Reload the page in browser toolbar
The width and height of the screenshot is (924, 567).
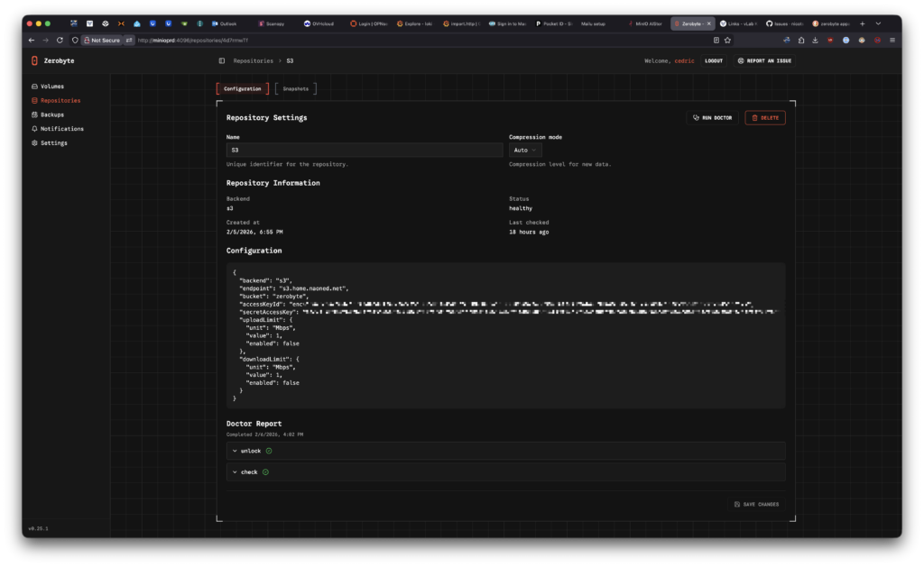60,41
